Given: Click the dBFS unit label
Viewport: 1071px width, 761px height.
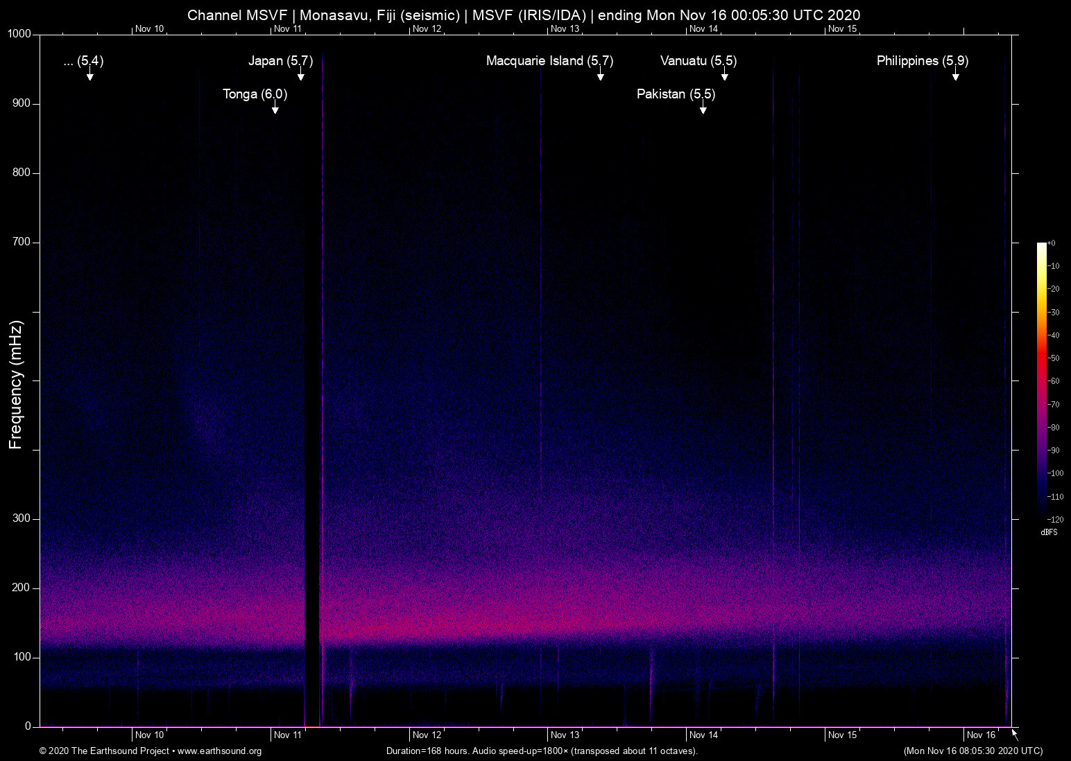Looking at the screenshot, I should click(x=1049, y=532).
